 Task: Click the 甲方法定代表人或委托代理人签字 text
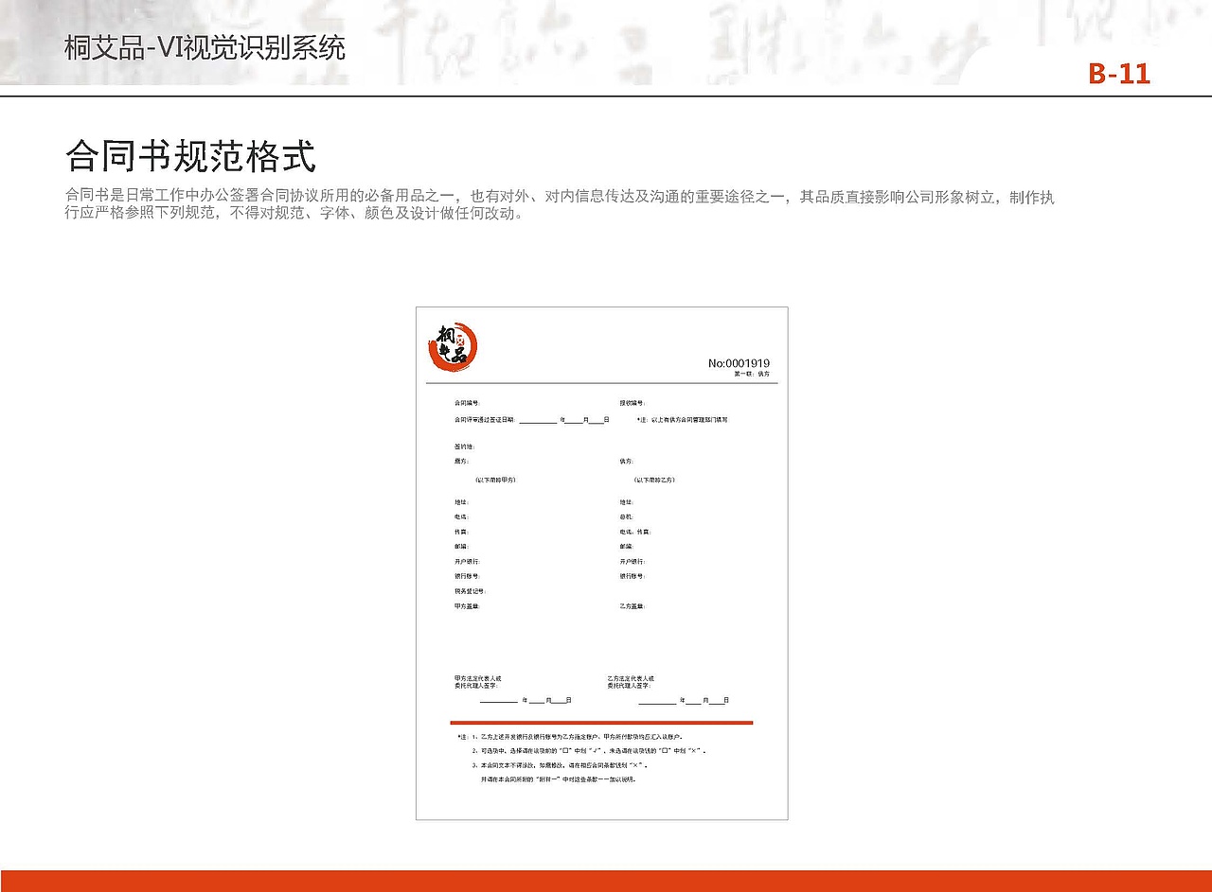(x=478, y=681)
